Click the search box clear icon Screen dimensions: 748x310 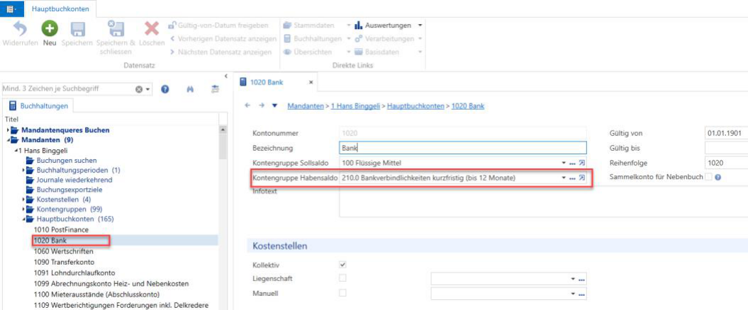tap(139, 89)
